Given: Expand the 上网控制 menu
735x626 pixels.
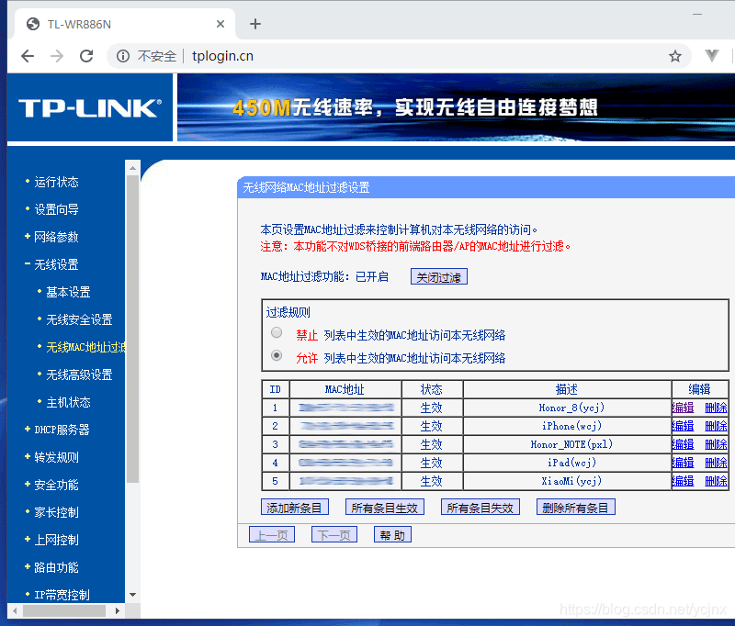Looking at the screenshot, I should (56, 540).
